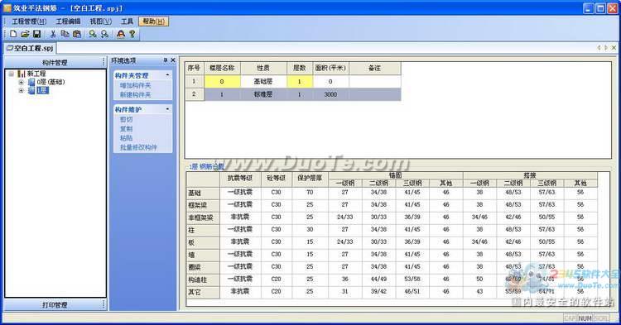The width and height of the screenshot is (621, 325).
Task: Click 板 row's 抗震等级 非抗震 cell
Action: click(240, 242)
